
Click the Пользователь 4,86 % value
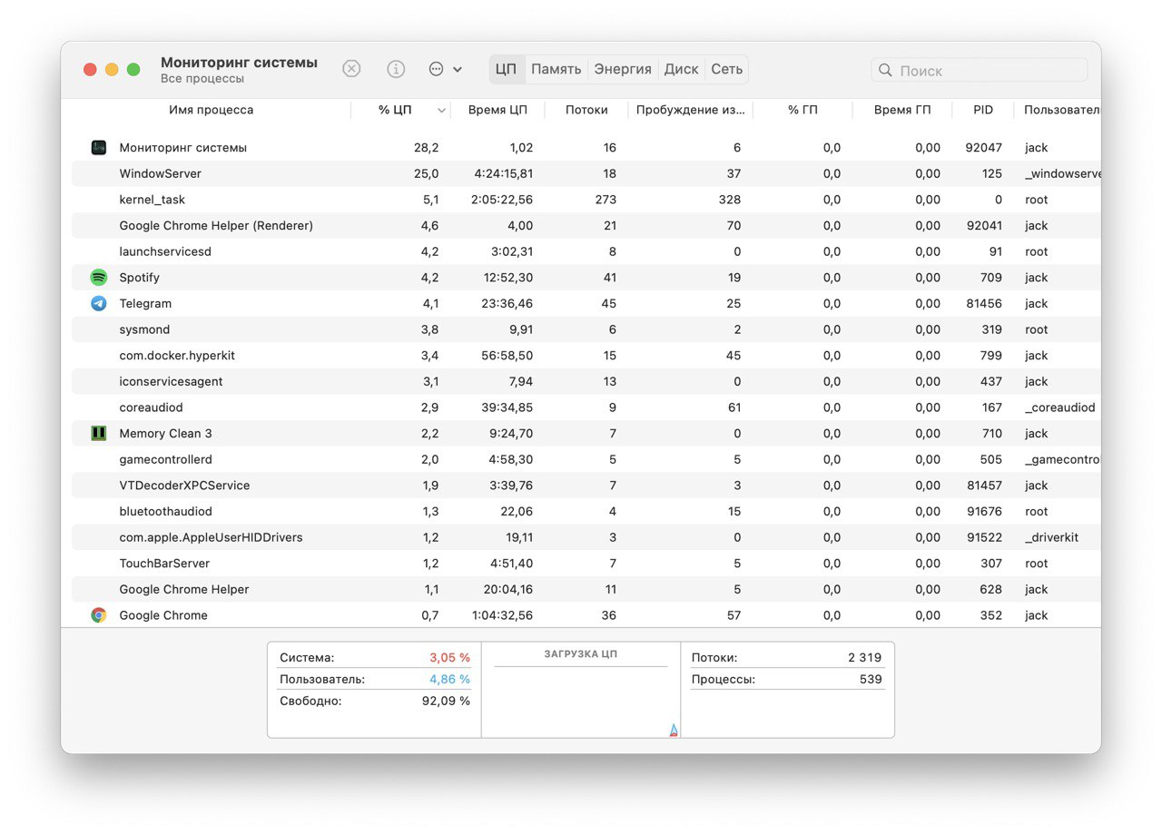[x=449, y=680]
